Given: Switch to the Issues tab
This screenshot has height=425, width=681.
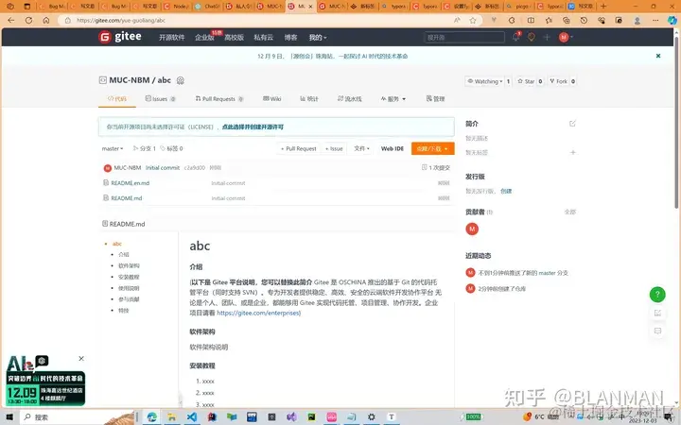Looking at the screenshot, I should pyautogui.click(x=160, y=99).
